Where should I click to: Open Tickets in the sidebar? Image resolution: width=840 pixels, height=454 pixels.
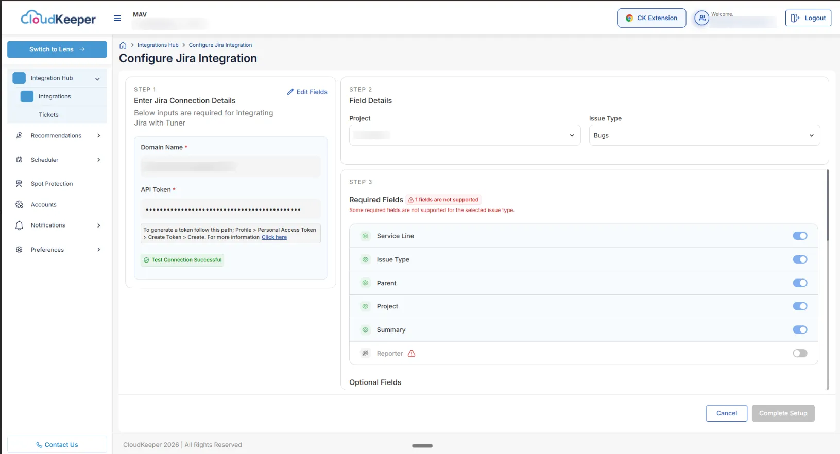48,115
